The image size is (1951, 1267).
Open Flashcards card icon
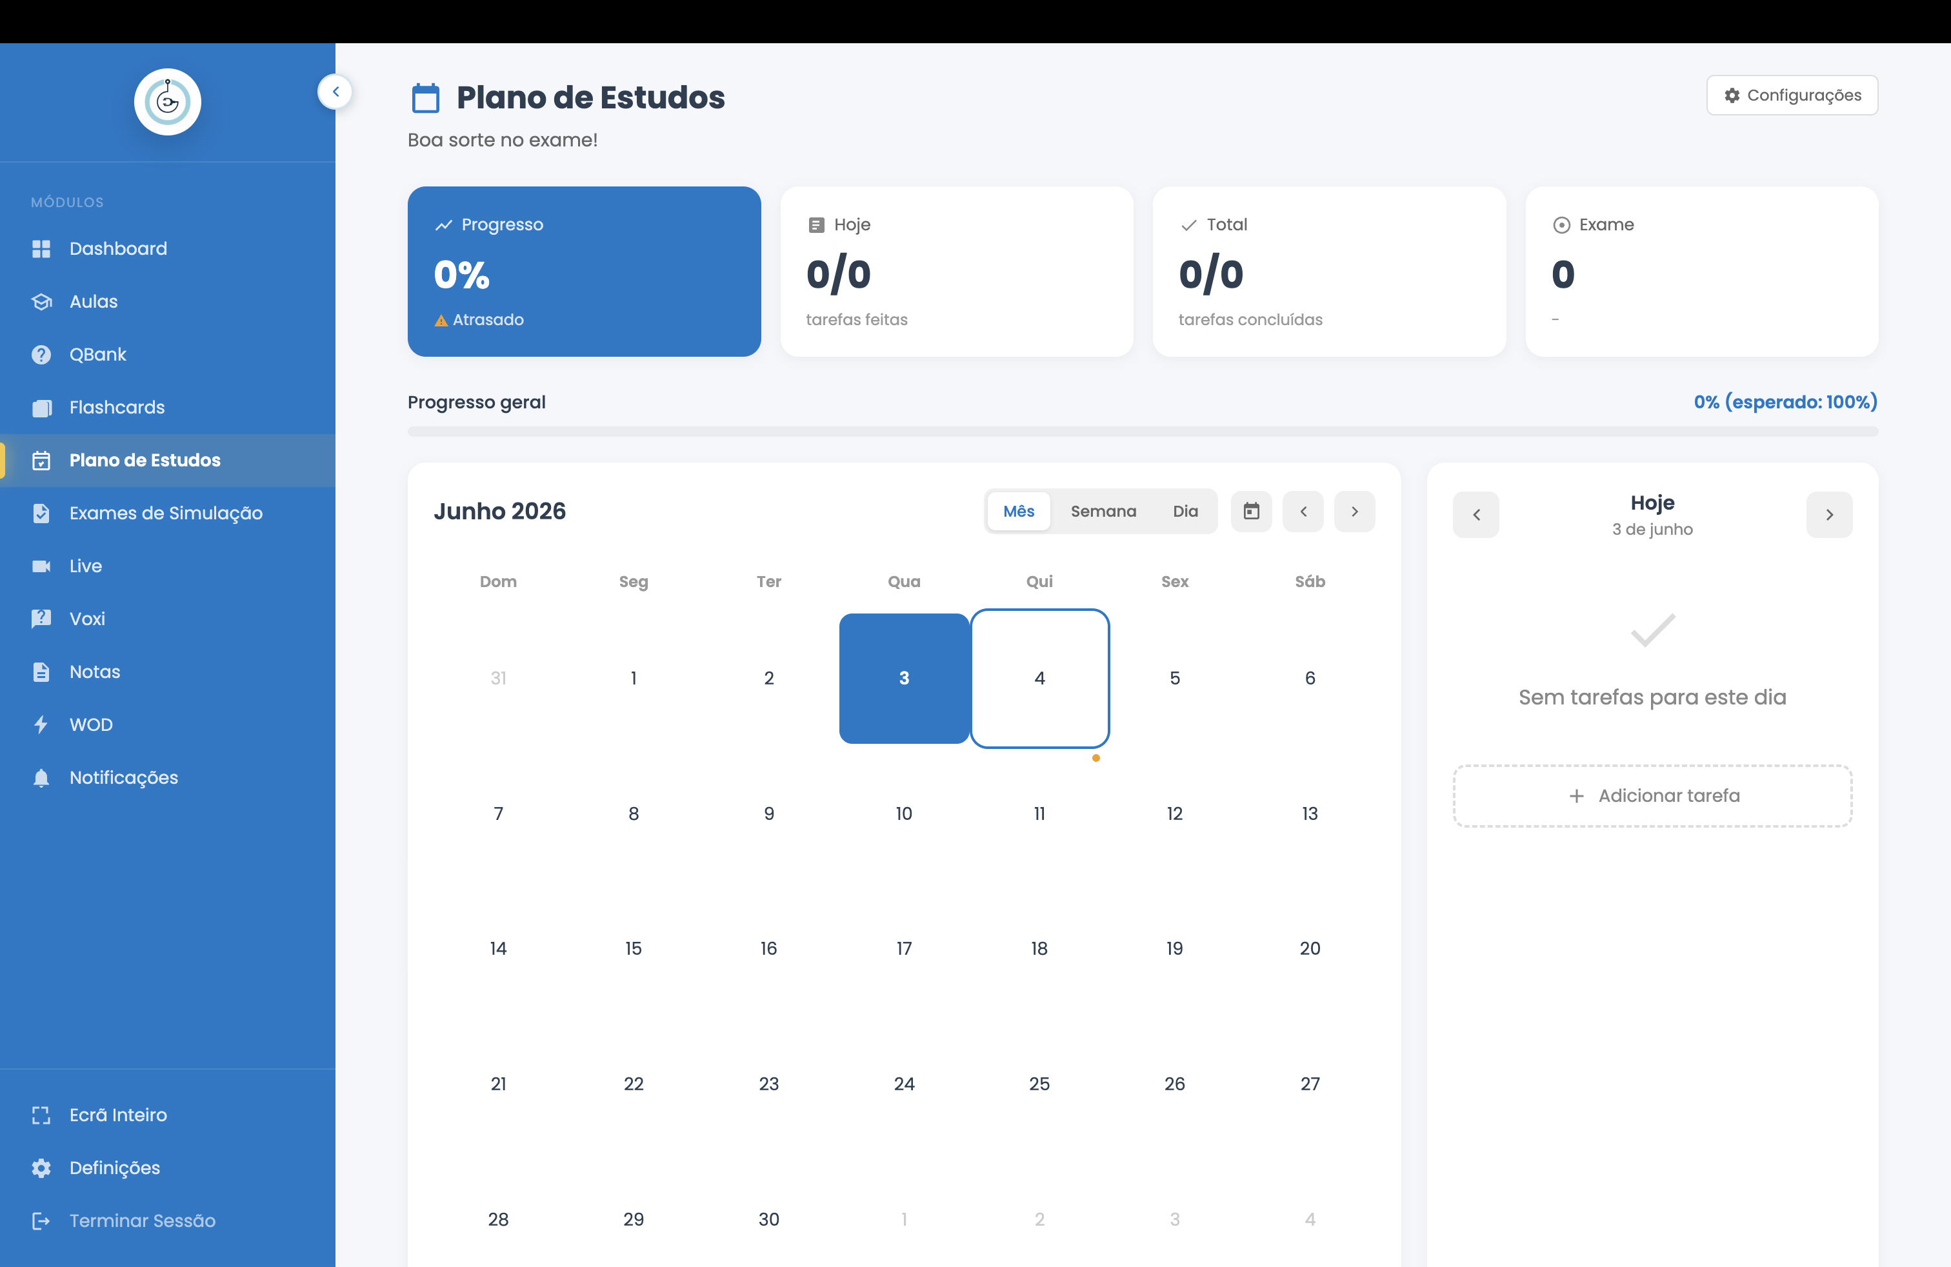coord(41,407)
